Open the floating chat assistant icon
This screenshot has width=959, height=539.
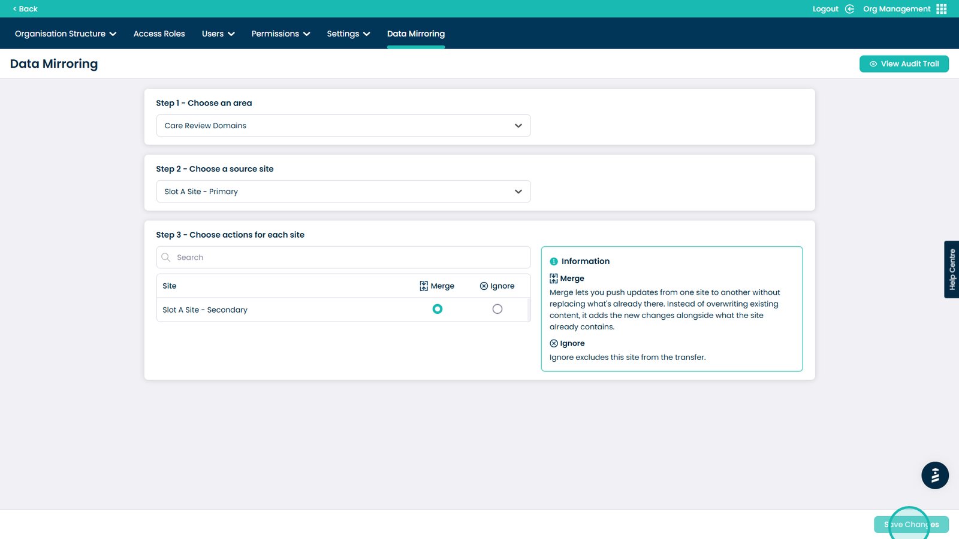pos(934,476)
